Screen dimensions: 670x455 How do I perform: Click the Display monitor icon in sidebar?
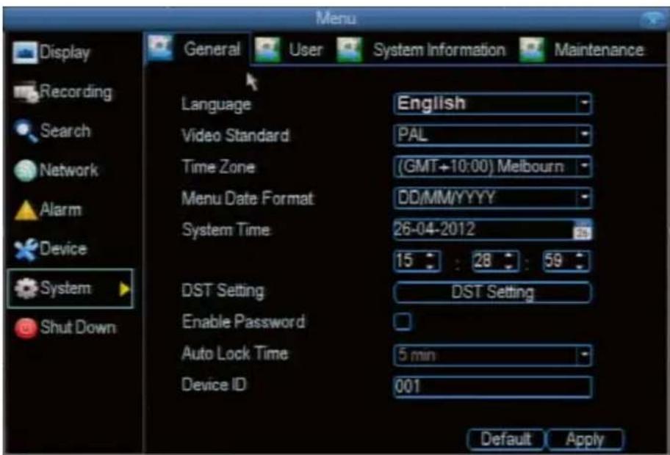[25, 53]
